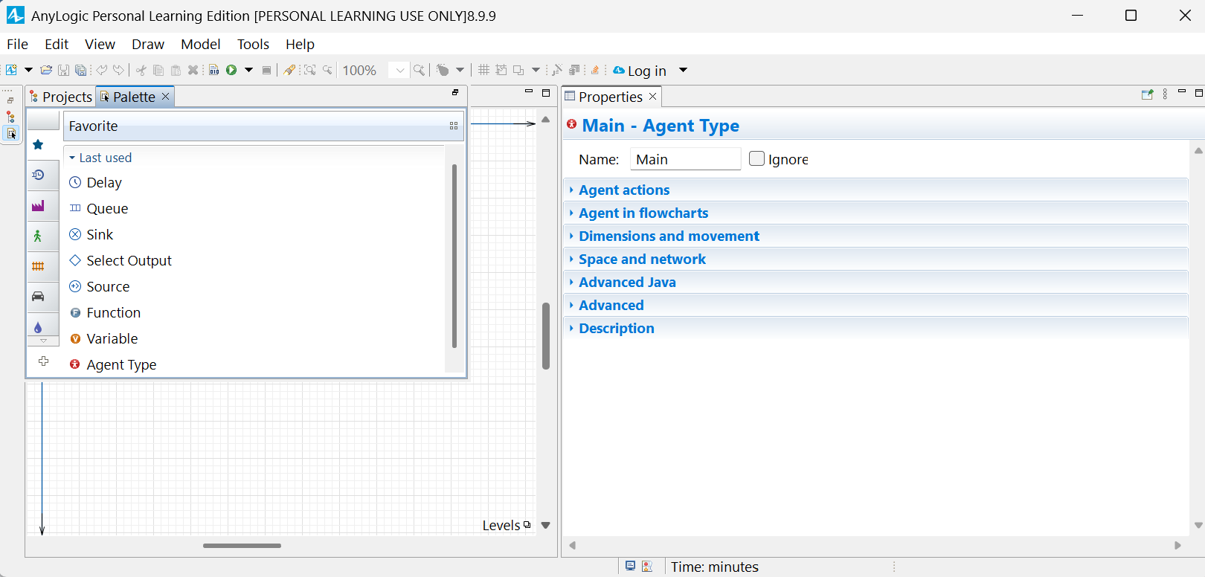Click the Log in link

coord(647,71)
